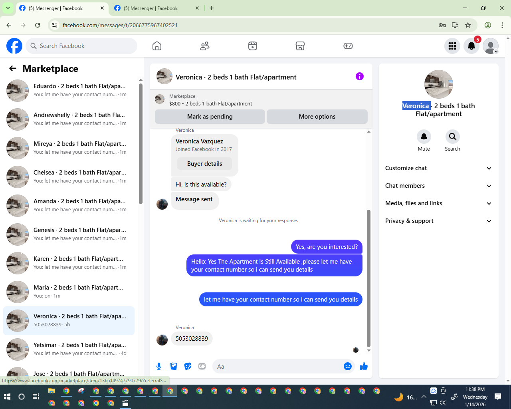The height and width of the screenshot is (409, 511).
Task: Focus the Search Facebook box
Action: [x=81, y=46]
